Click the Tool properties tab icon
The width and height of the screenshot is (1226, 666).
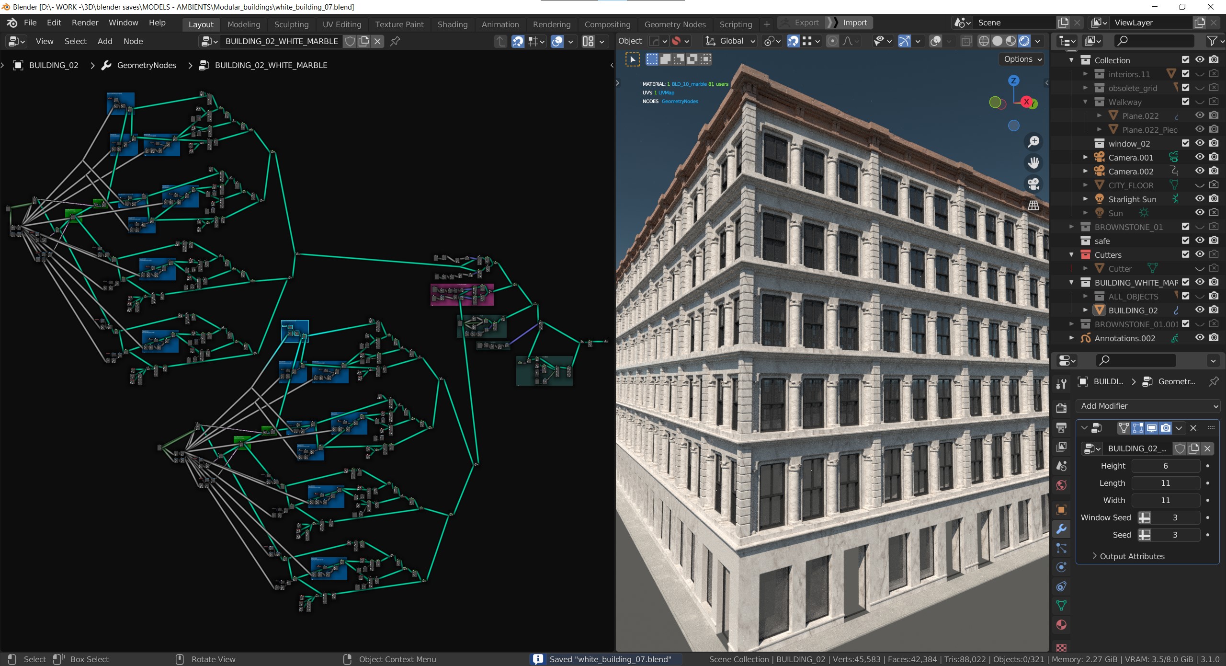click(x=1061, y=384)
